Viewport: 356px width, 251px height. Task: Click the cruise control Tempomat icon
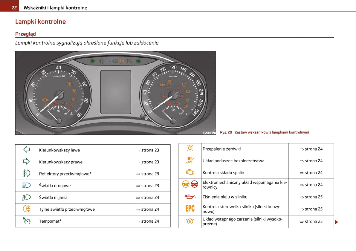point(27,221)
